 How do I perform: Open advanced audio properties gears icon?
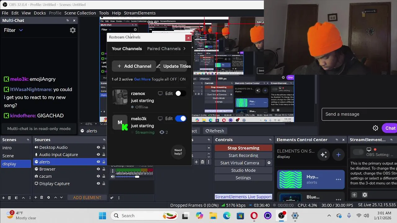tap(112, 198)
